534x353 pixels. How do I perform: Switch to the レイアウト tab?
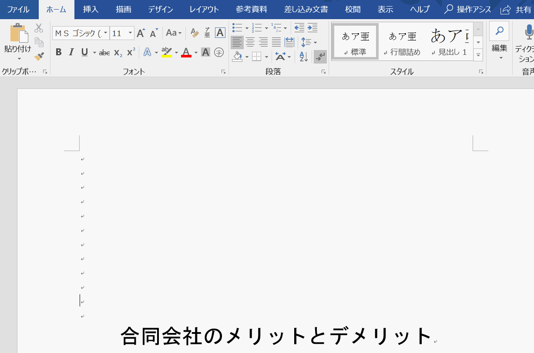[204, 9]
